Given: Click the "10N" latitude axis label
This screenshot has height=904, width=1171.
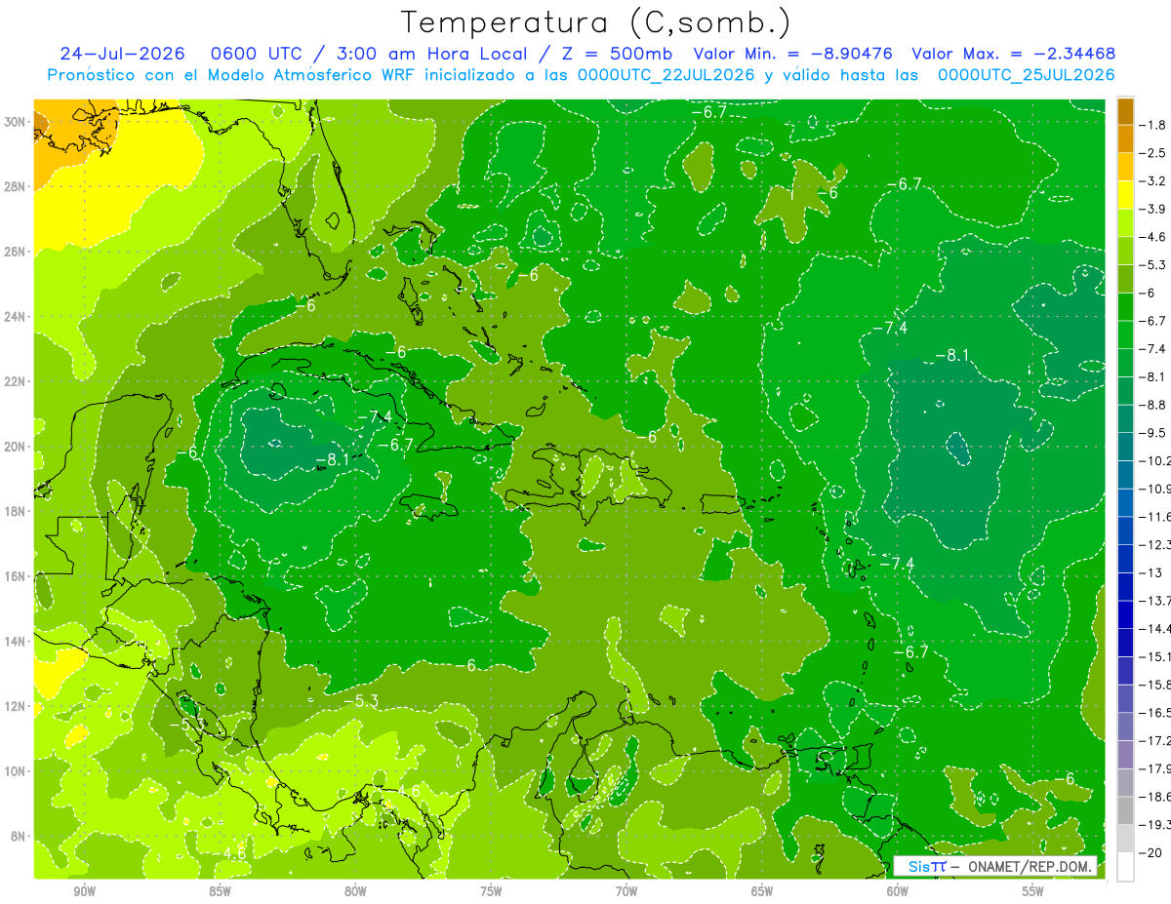Looking at the screenshot, I should 14,771.
